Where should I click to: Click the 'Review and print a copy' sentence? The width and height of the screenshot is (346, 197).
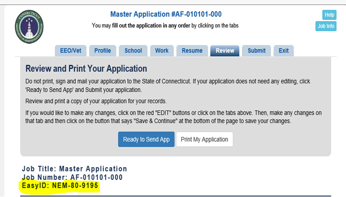pos(96,101)
